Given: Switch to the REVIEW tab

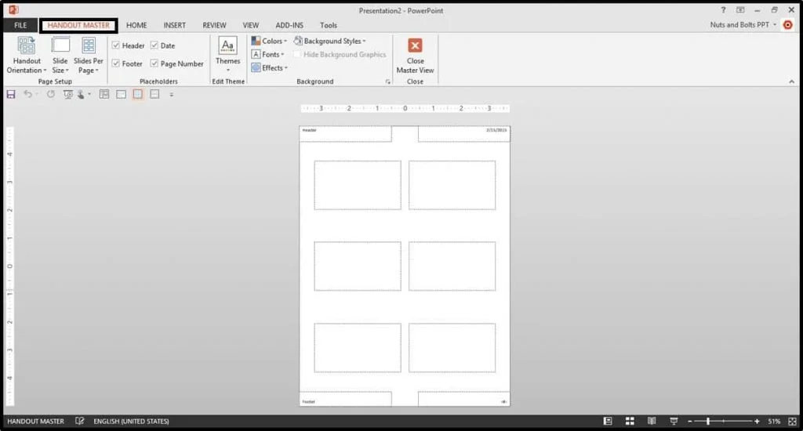Looking at the screenshot, I should coord(214,25).
